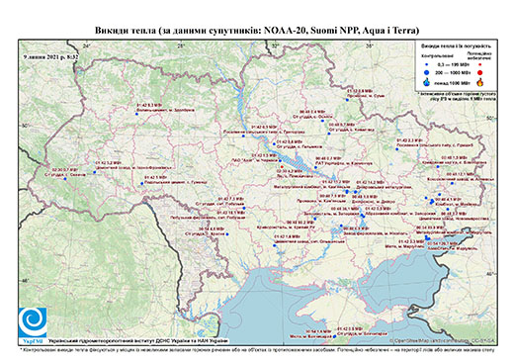Click the institute name text beside logo
Viewport: 514px width, 364px height.
click(138, 341)
